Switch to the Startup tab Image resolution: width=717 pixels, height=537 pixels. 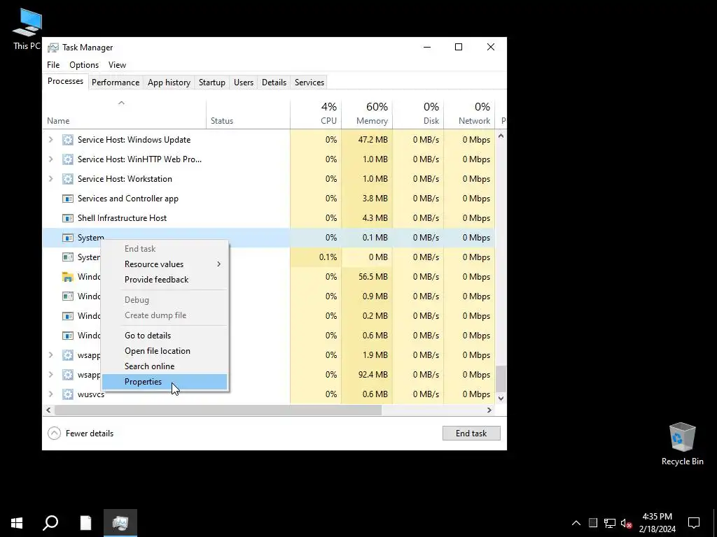coord(211,83)
